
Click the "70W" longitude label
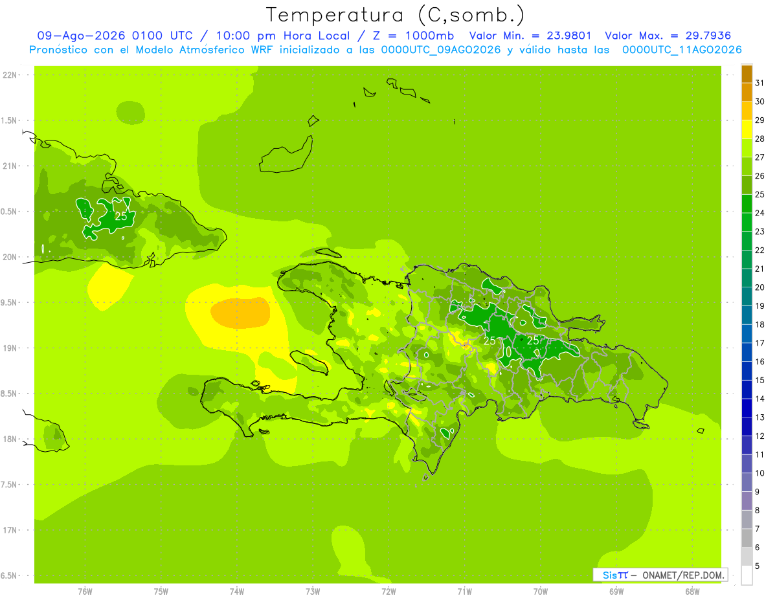click(x=541, y=592)
